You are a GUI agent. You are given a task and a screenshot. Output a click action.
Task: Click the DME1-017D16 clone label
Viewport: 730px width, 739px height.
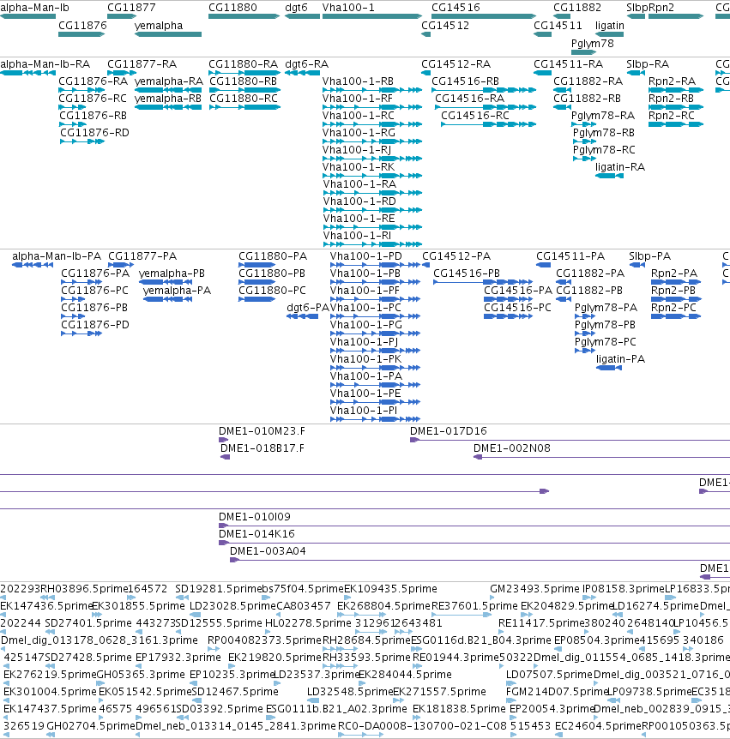click(x=449, y=431)
